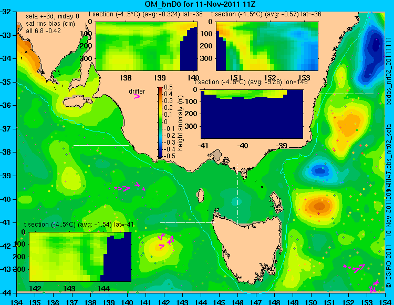Click King Island in western Bass Strait
Viewport: 394px width, 305px height.
point(200,196)
